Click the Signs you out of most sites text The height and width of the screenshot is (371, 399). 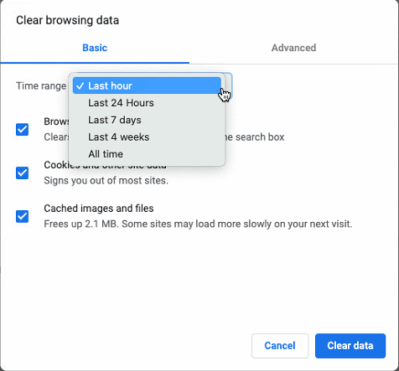106,181
